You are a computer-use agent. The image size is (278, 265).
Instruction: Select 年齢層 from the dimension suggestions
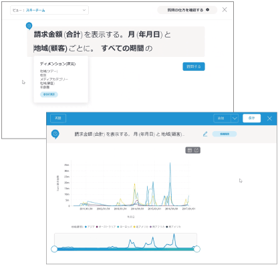pos(45,87)
